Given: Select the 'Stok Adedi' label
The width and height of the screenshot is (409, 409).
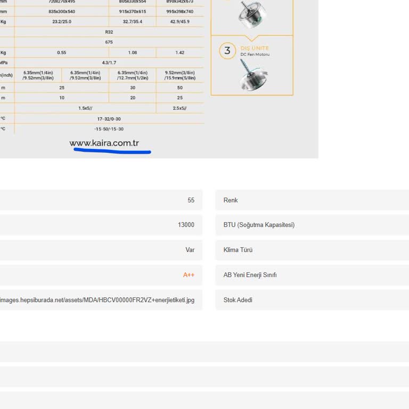Looking at the screenshot, I should 238,300.
